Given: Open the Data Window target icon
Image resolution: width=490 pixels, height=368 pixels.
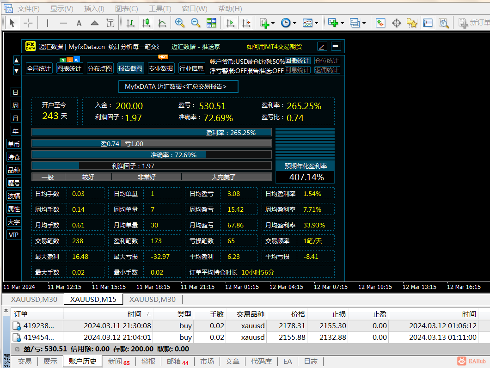Looking at the screenshot, I should [x=397, y=23].
